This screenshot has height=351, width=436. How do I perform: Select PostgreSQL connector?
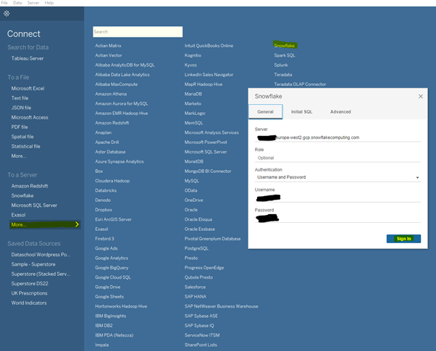[196, 248]
